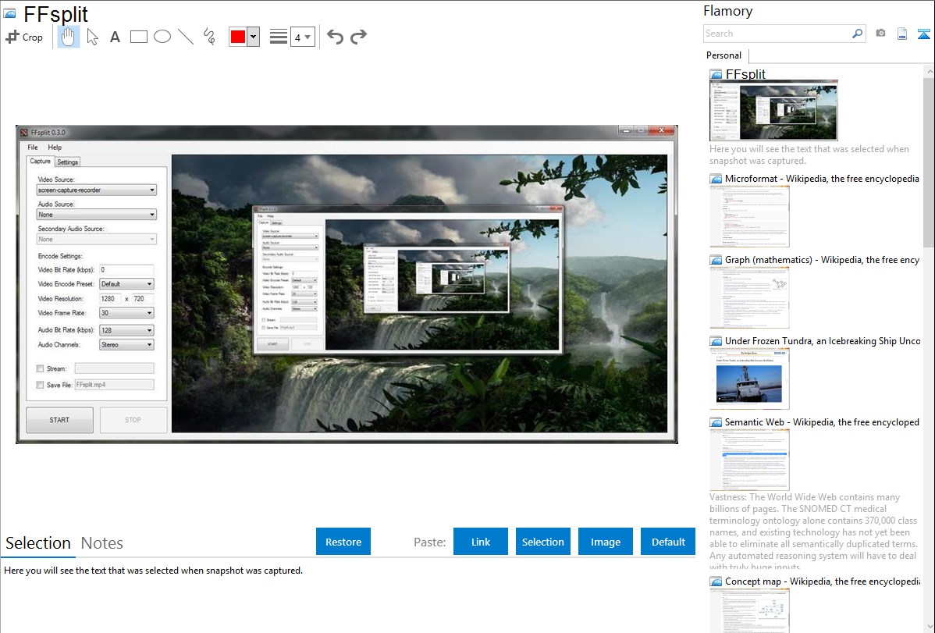Select the freehand scribble tool
Screen dimensions: 935x633
pos(209,37)
